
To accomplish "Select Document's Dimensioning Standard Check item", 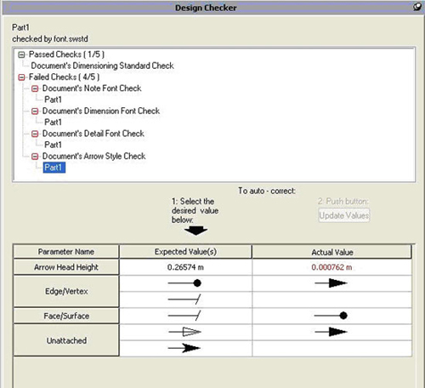I will [102, 66].
